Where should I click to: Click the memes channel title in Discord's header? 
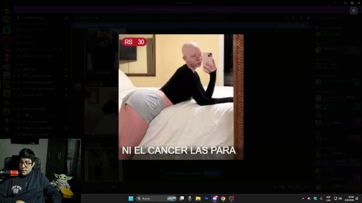click(x=94, y=17)
